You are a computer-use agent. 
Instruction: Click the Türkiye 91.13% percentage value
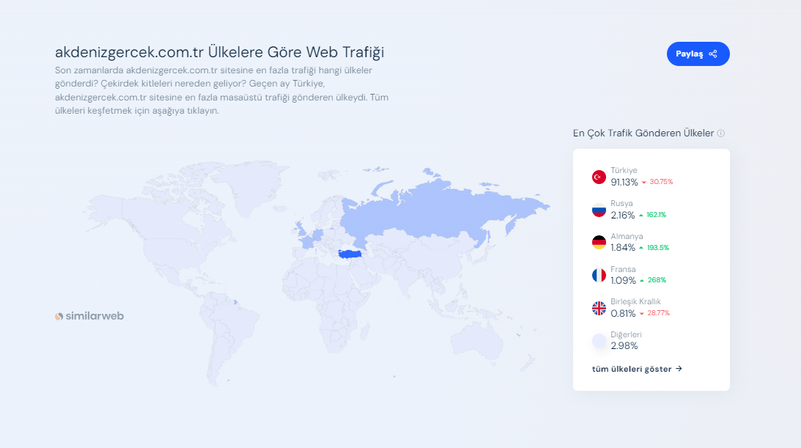click(624, 182)
